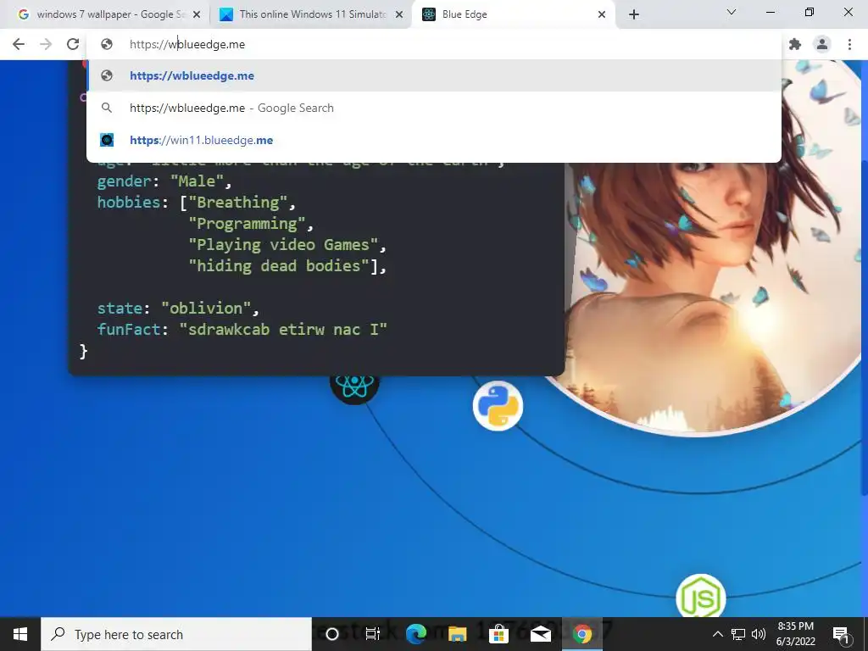This screenshot has height=651, width=868.
Task: Open Microsoft Store from the taskbar
Action: (498, 634)
